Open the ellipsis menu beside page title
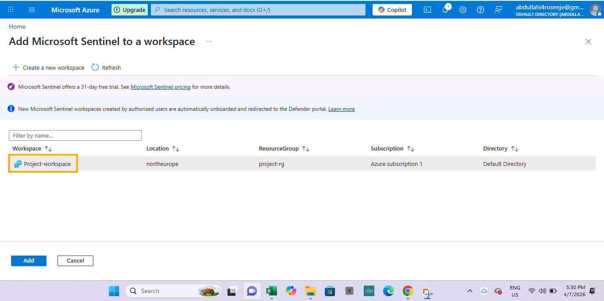The width and height of the screenshot is (604, 301). point(209,41)
